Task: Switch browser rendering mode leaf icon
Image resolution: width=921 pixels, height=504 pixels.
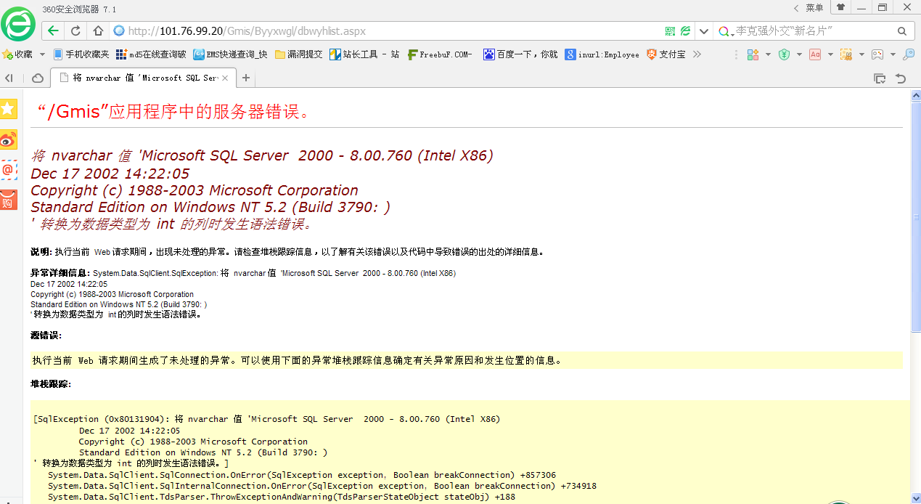Action: click(x=685, y=31)
